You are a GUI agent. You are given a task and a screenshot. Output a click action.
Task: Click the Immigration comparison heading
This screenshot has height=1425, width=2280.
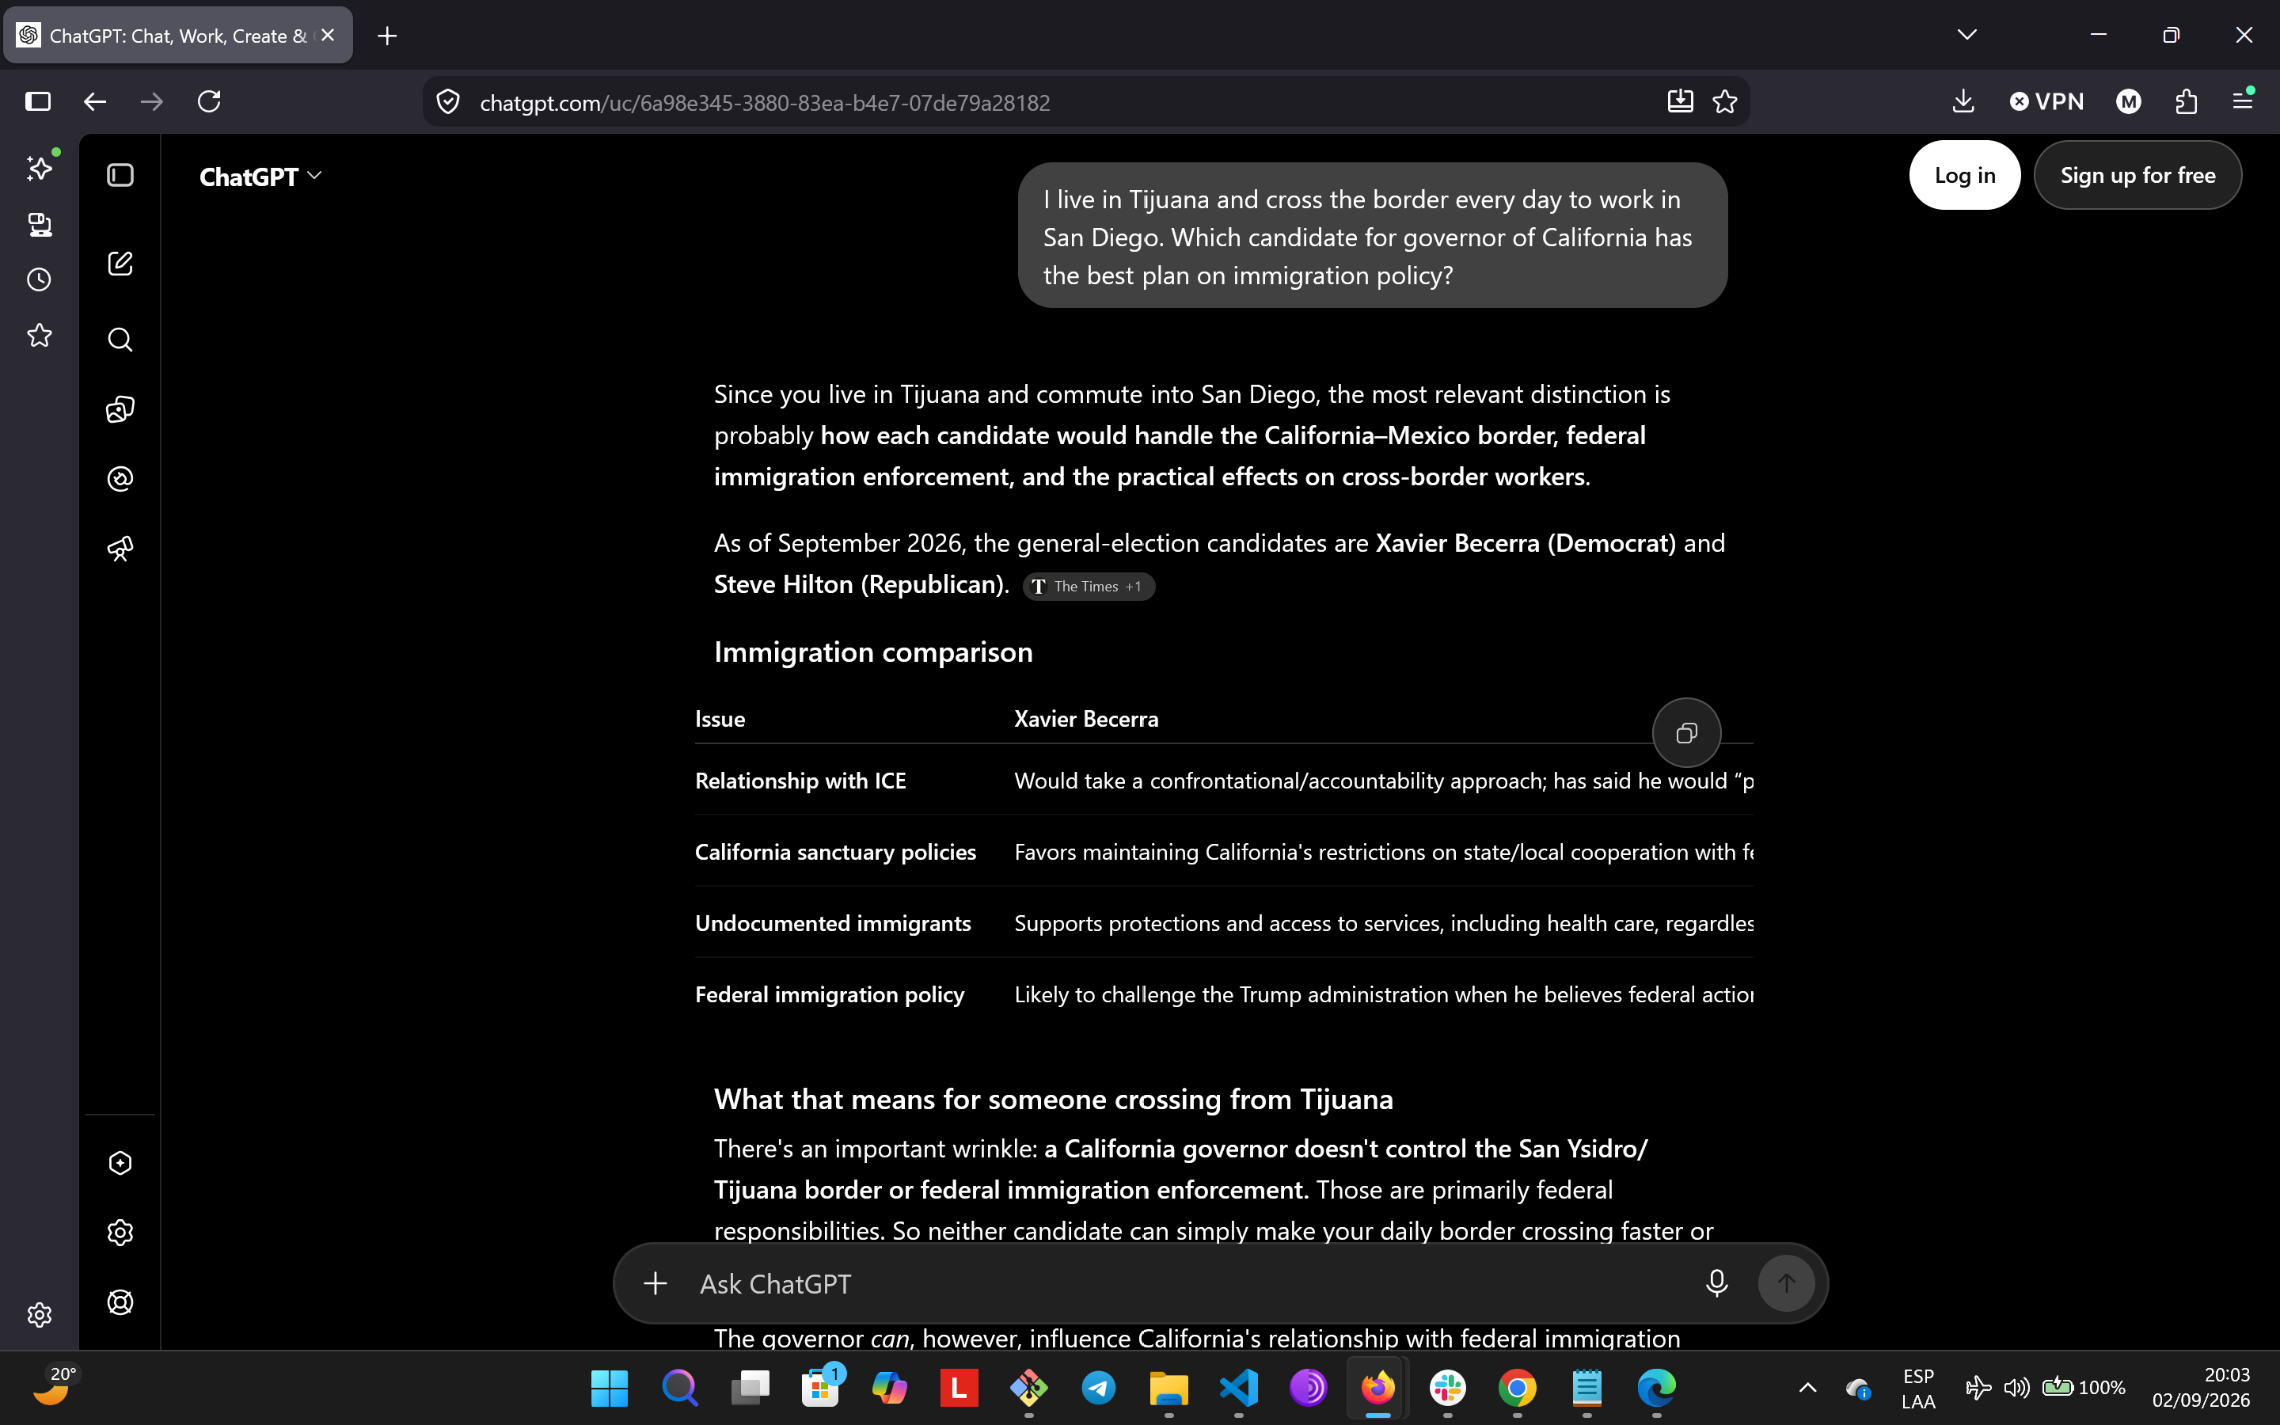[x=873, y=652]
